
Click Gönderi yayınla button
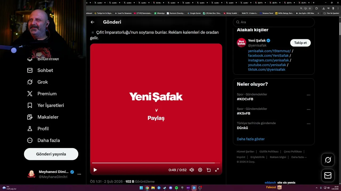51,154
